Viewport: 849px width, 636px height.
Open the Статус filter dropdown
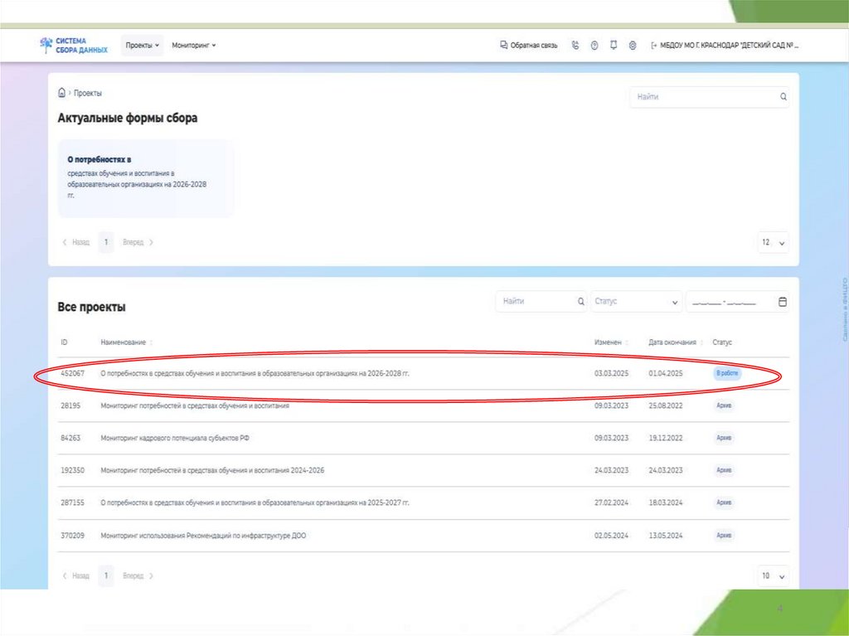click(x=636, y=301)
